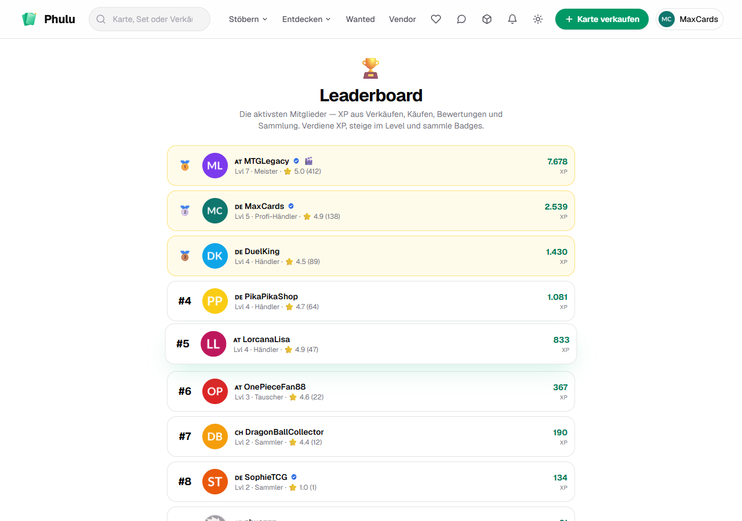This screenshot has height=521, width=742.
Task: Click the silver medal icon of MaxCards row
Action: pos(185,211)
